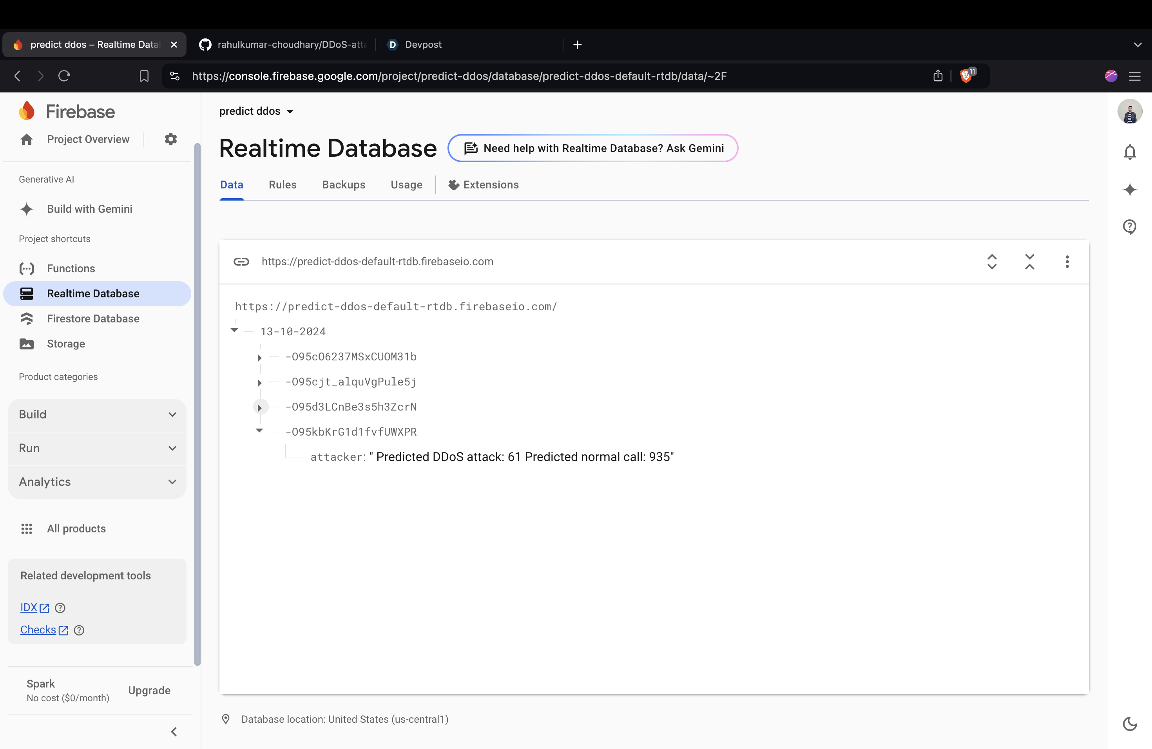
Task: Click the Upgrade plan button
Action: pos(149,691)
